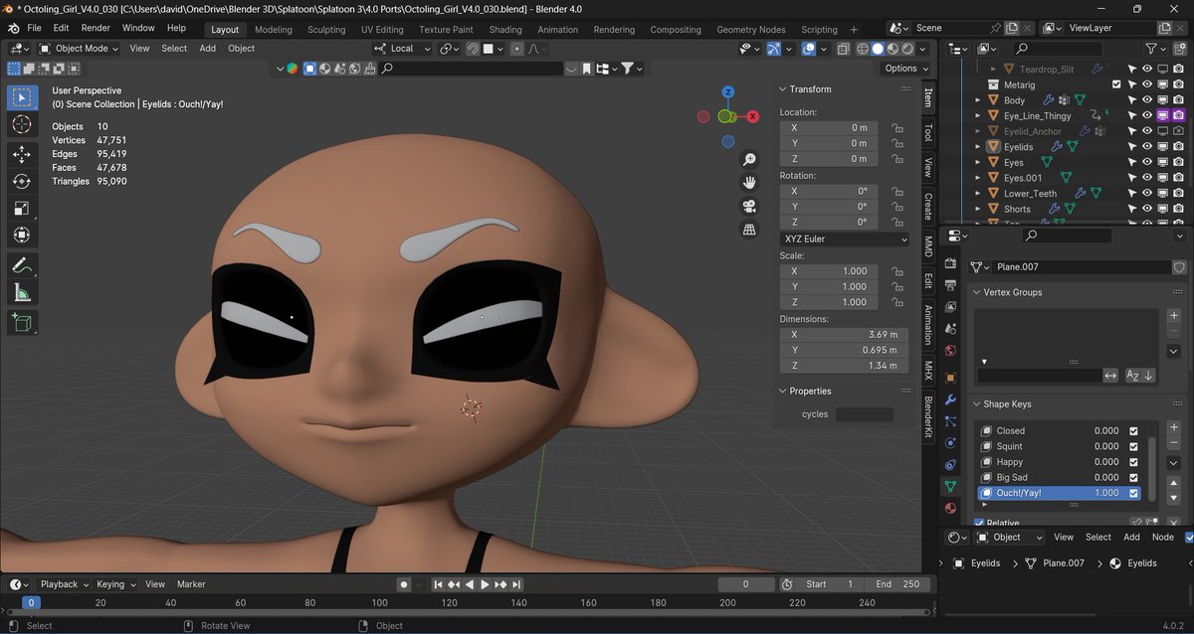Add a new collection in the outliner
Image resolution: width=1194 pixels, height=634 pixels.
1181,48
